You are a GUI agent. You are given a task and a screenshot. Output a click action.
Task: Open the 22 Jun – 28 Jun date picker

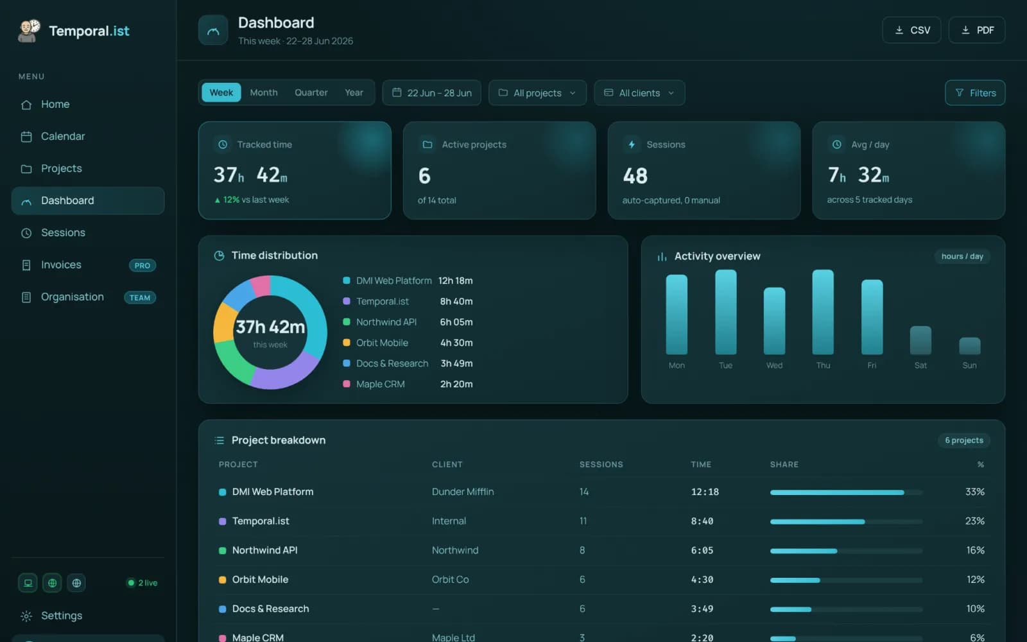(432, 92)
